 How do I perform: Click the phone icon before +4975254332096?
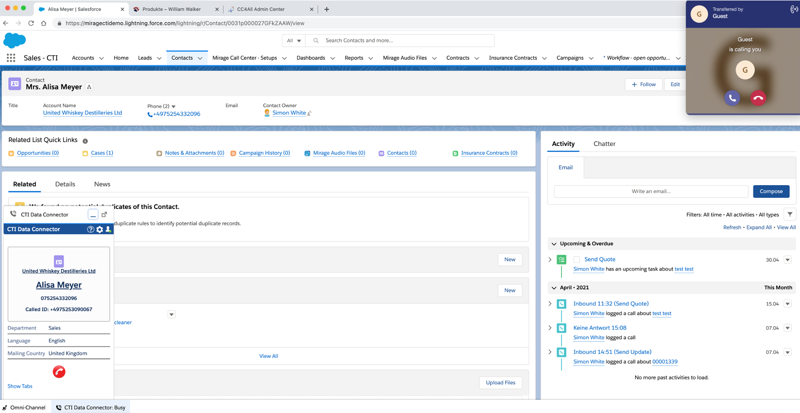pyautogui.click(x=150, y=114)
